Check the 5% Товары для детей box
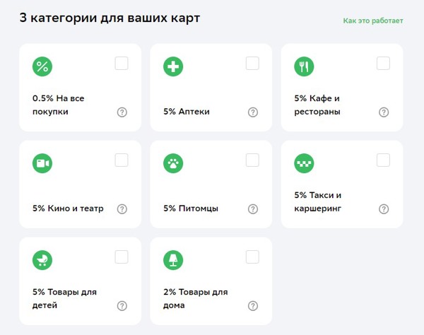 point(122,257)
